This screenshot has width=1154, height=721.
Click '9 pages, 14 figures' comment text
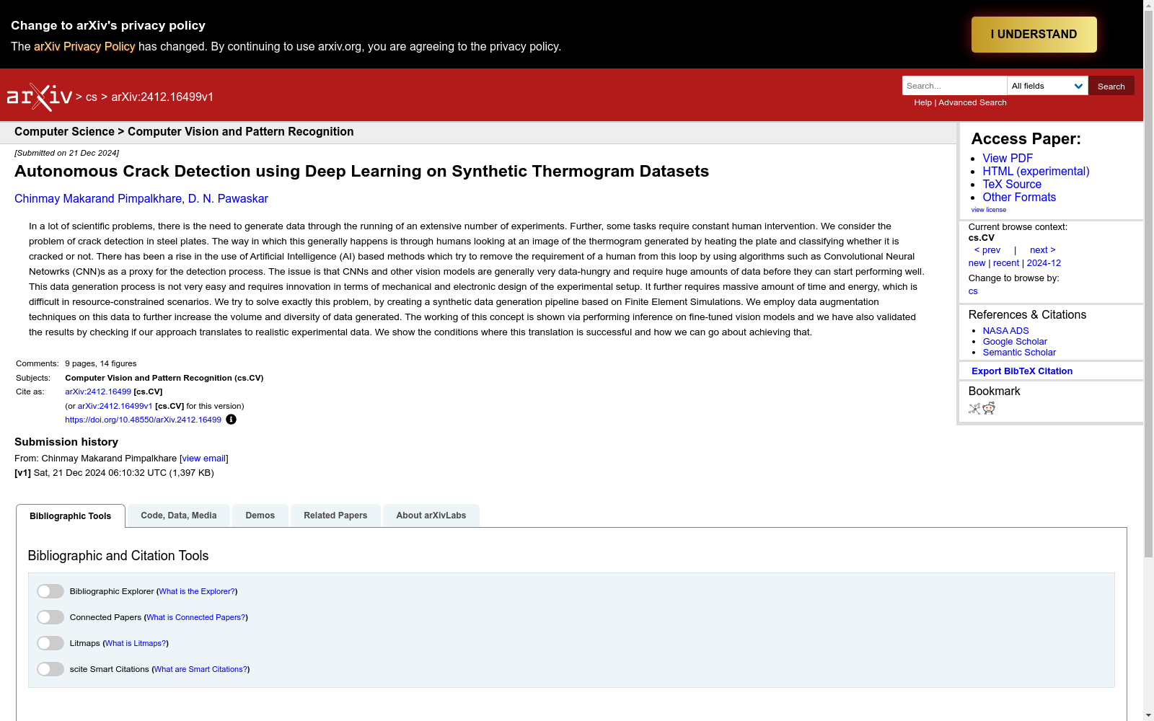[101, 363]
